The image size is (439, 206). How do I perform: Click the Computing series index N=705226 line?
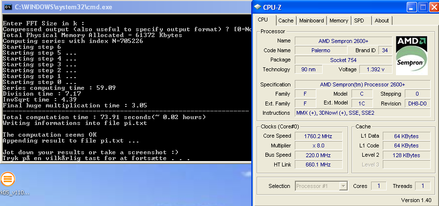[x=73, y=41]
